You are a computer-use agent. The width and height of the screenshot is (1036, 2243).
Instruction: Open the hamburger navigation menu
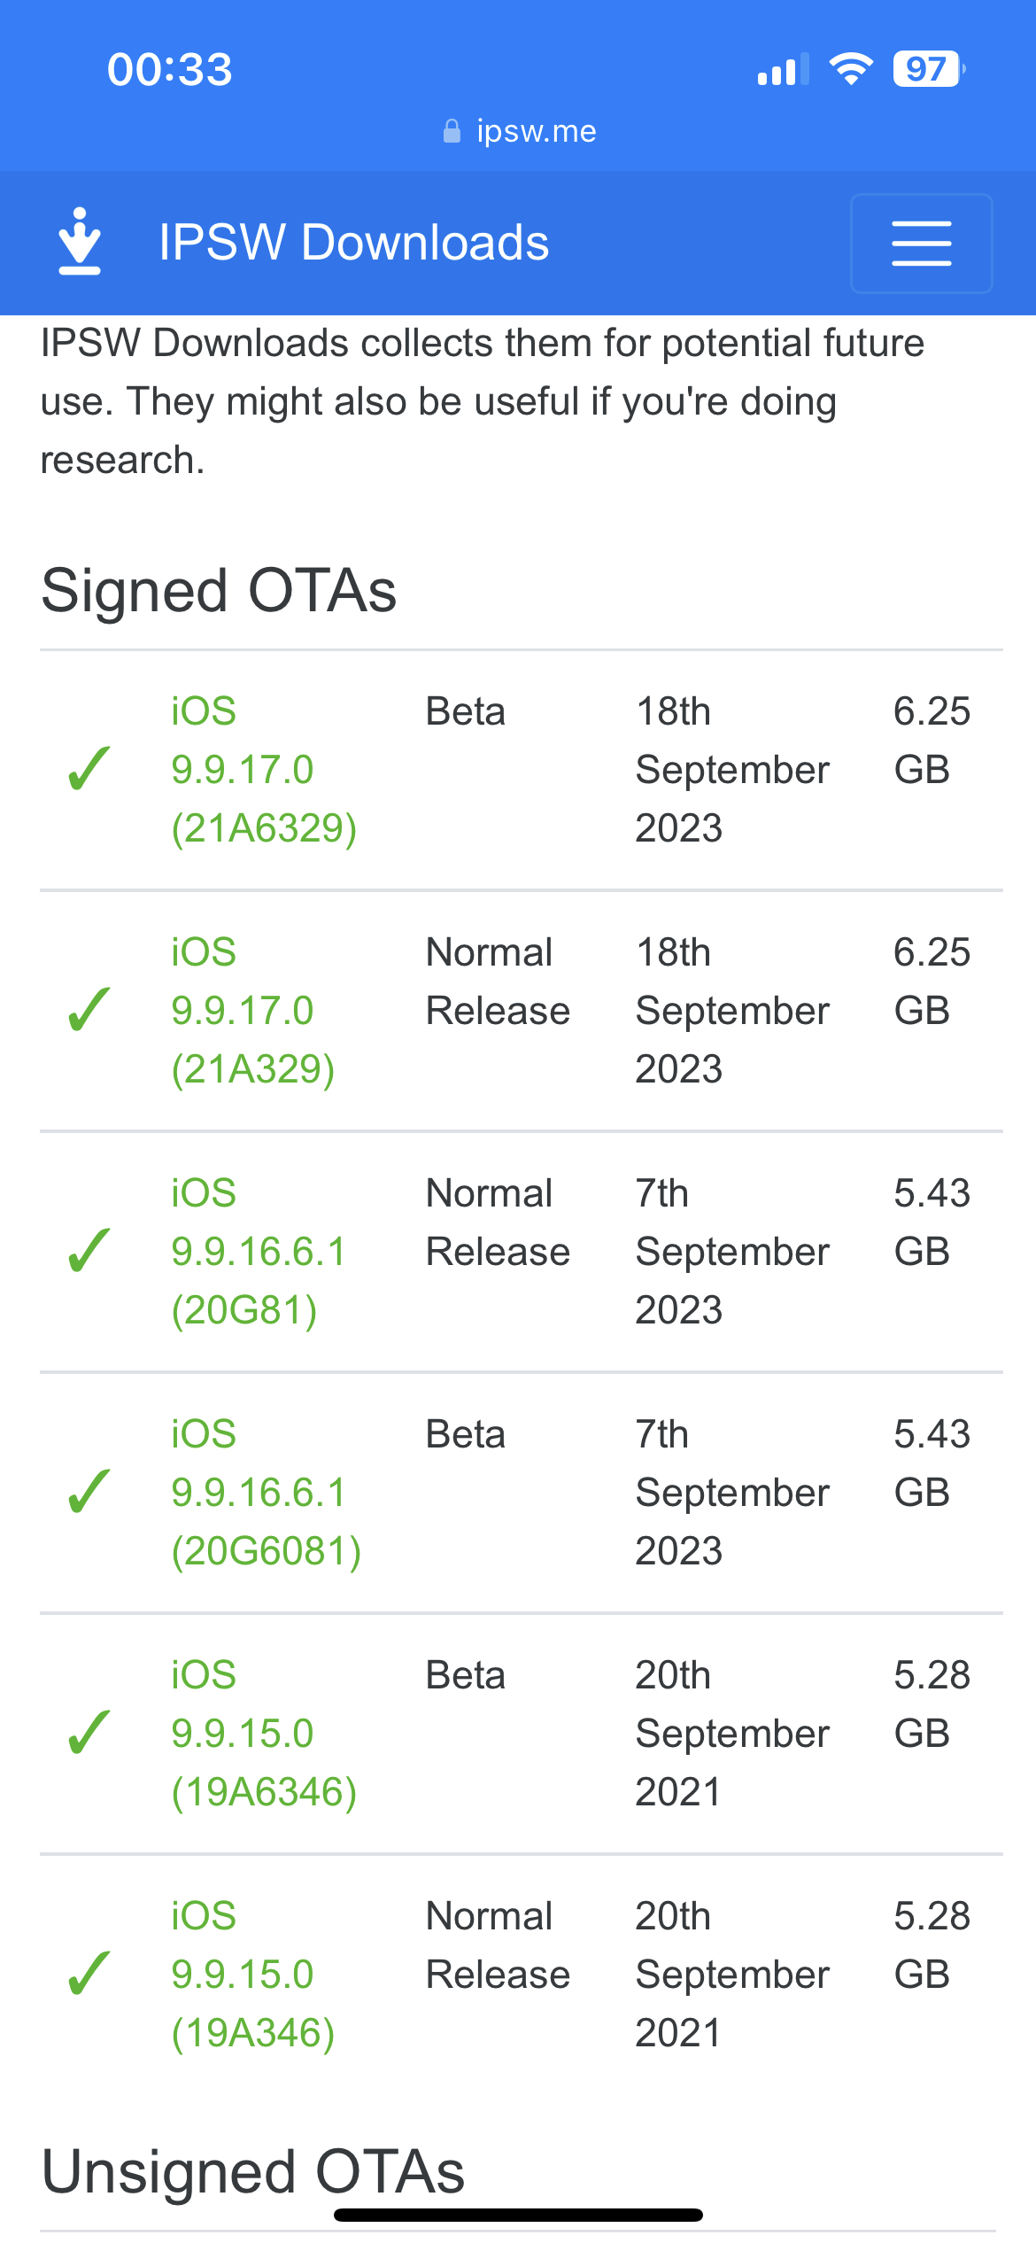[921, 244]
